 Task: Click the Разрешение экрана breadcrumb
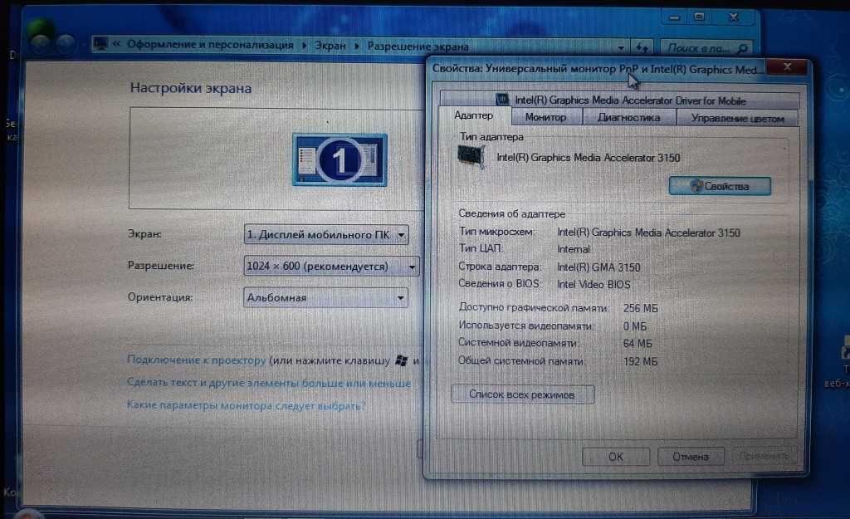coord(418,47)
